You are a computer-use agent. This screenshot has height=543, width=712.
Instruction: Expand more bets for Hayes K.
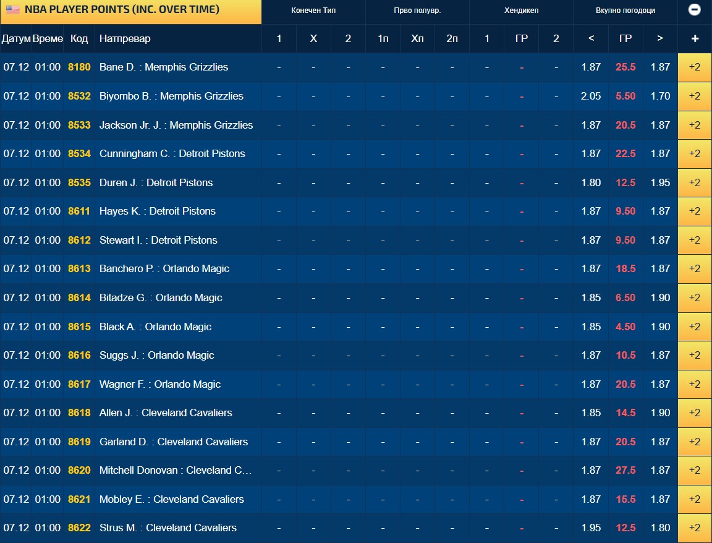click(695, 212)
